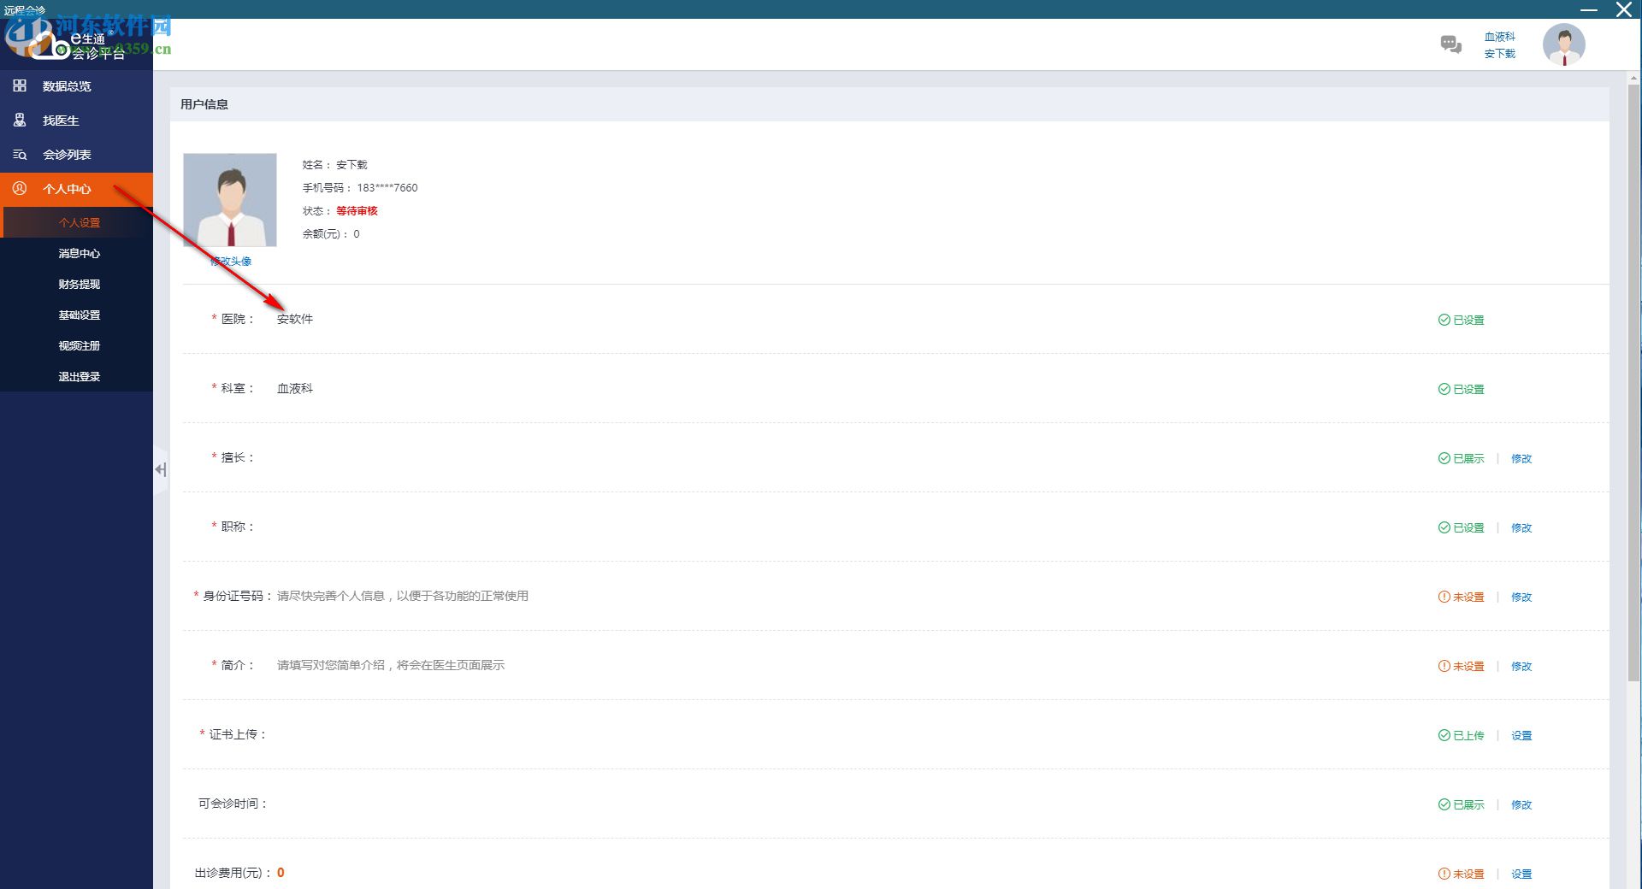Click the orange warning icon on 身份证号码 row
The height and width of the screenshot is (889, 1642).
point(1444,597)
